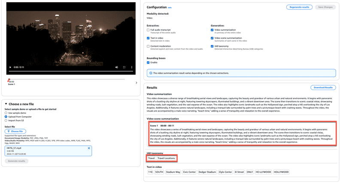Remove the HKTG_S1.mp4 file
Screen dimensions: 340x190
click(89, 148)
